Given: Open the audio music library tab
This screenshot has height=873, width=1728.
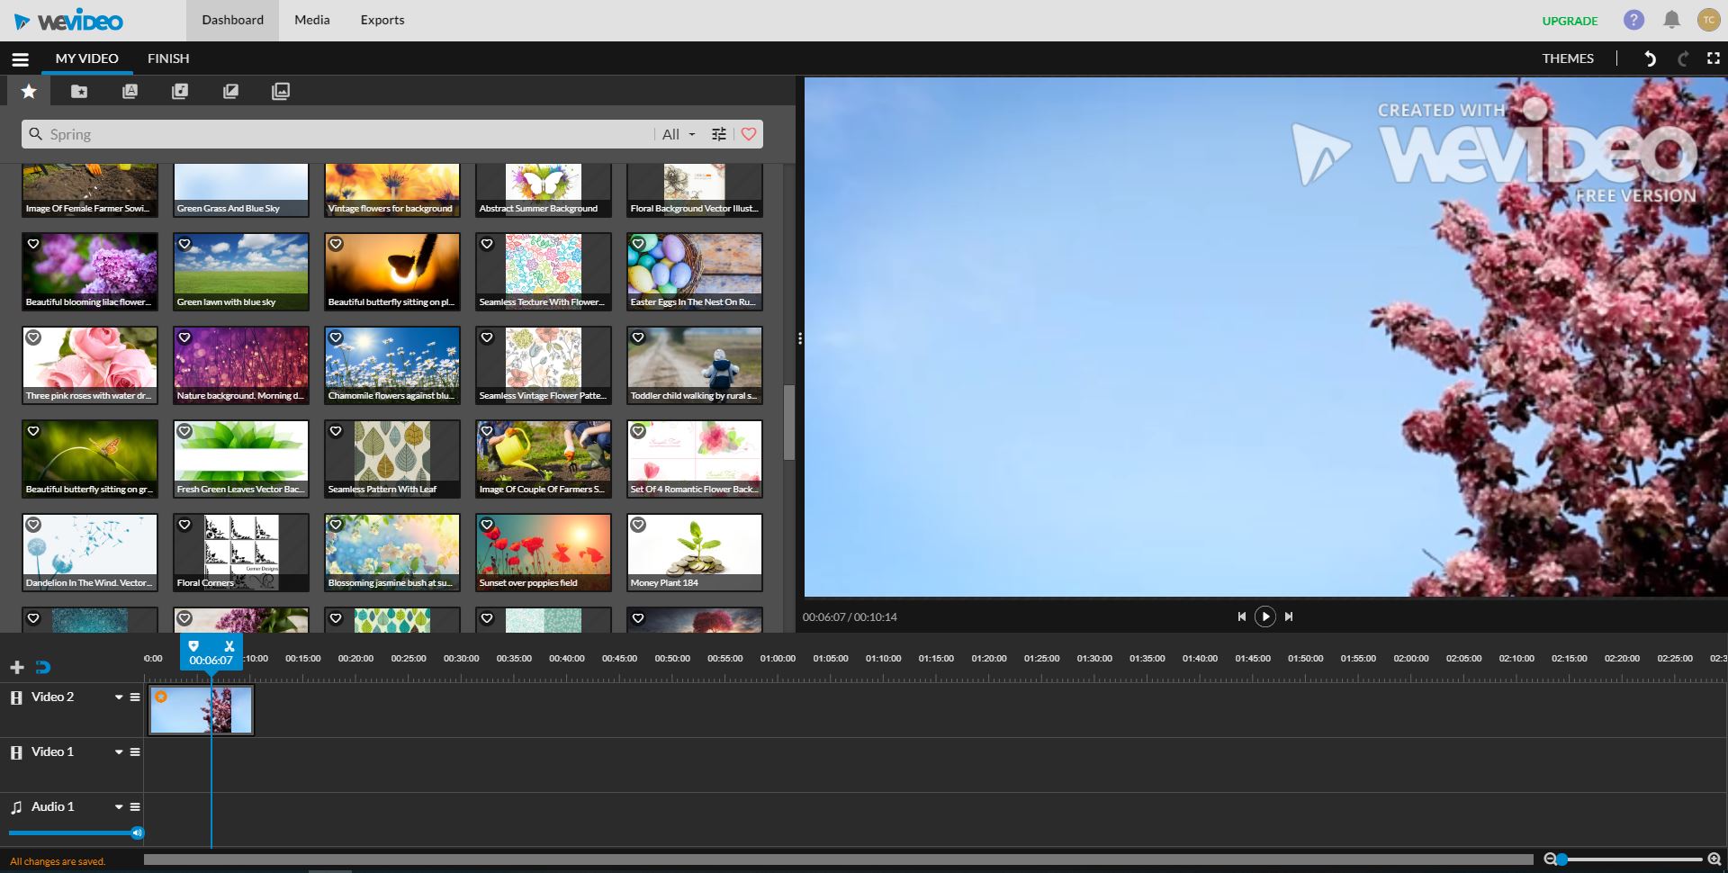Looking at the screenshot, I should pyautogui.click(x=180, y=91).
